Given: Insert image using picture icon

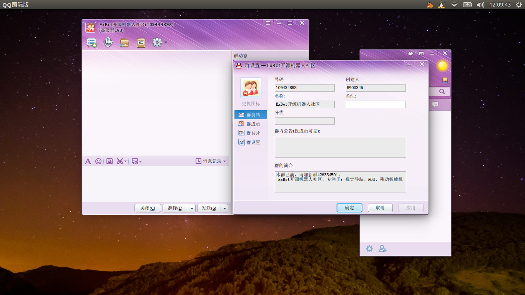Looking at the screenshot, I should (110, 161).
